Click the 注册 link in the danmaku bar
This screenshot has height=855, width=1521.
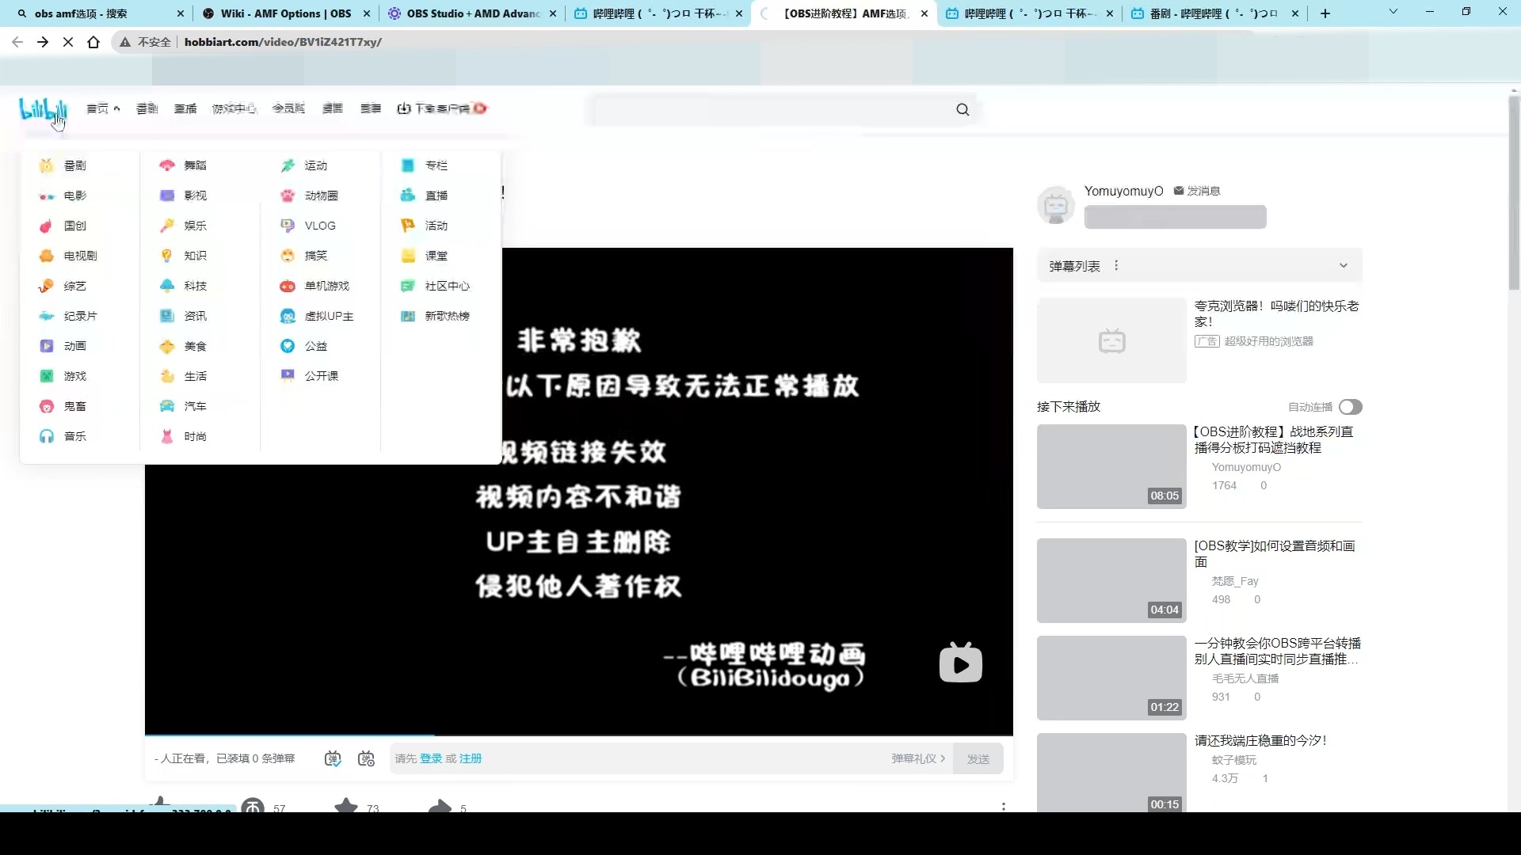471,758
